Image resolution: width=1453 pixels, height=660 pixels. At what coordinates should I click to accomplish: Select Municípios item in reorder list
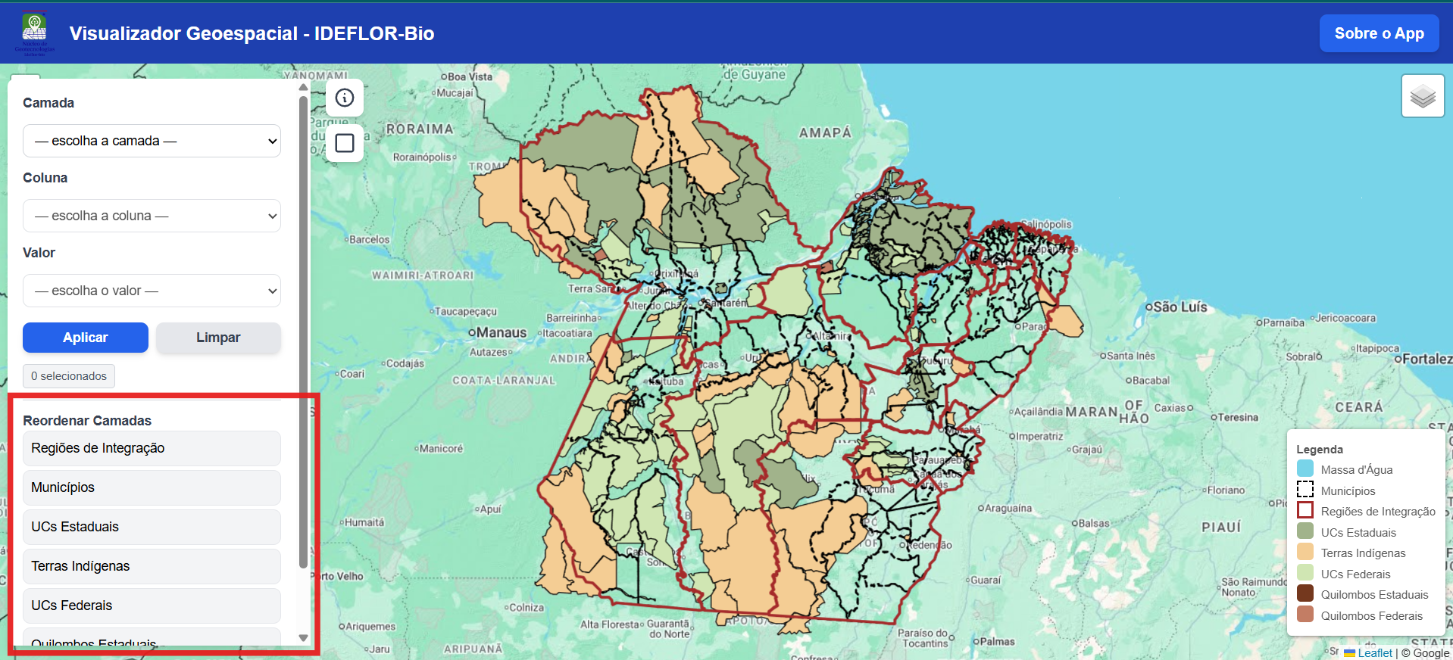(x=152, y=487)
